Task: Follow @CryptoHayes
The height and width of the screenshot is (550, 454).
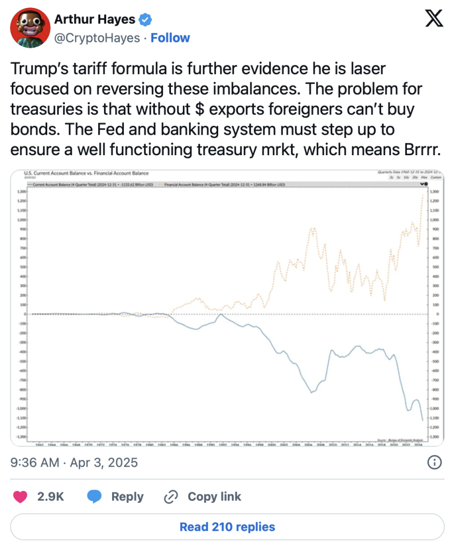Action: click(170, 38)
